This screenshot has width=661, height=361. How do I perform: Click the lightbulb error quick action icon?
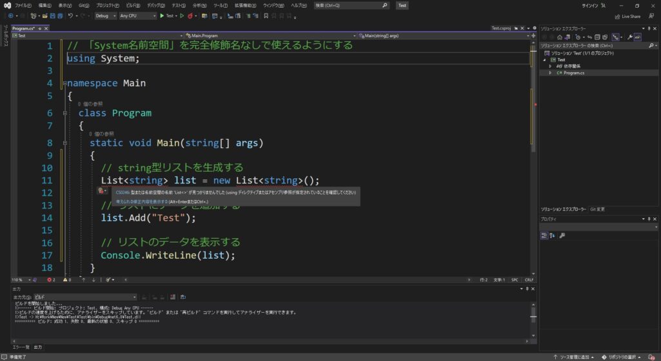(x=101, y=191)
